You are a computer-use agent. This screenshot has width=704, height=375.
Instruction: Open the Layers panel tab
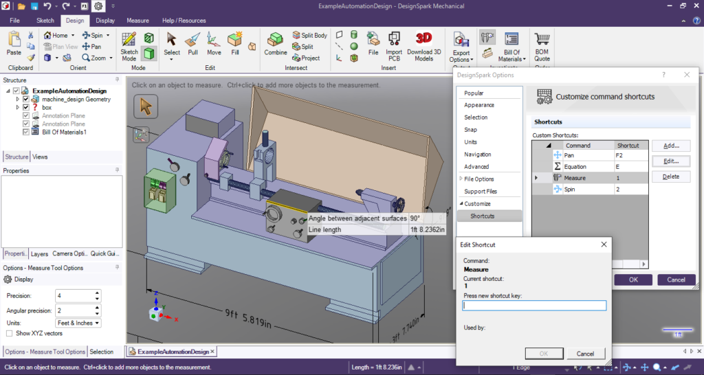pyautogui.click(x=39, y=253)
